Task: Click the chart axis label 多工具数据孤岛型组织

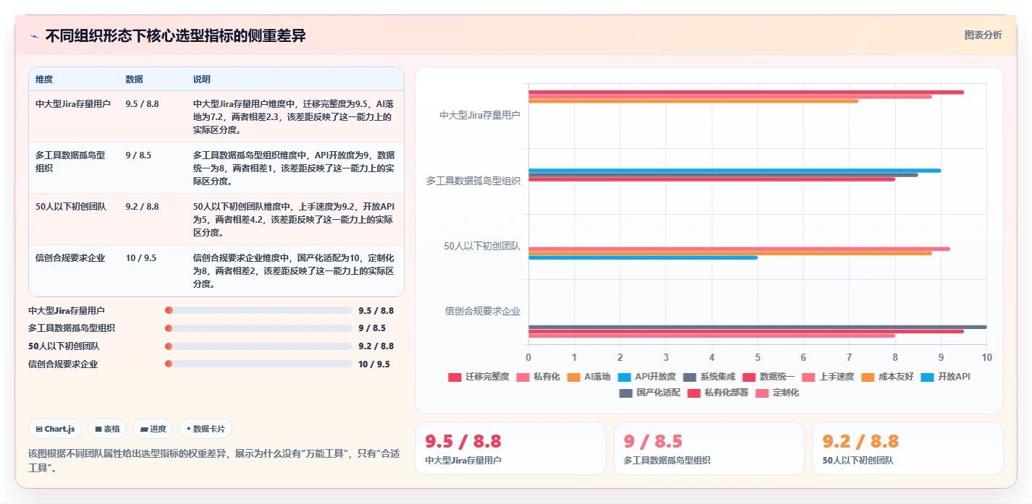Action: [473, 181]
